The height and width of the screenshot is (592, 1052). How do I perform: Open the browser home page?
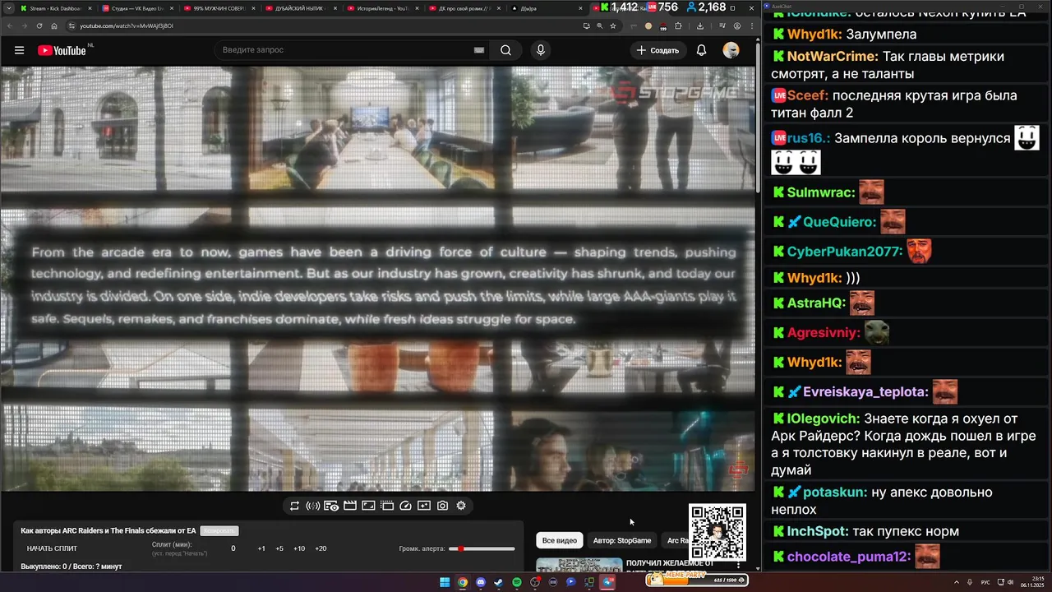(x=53, y=25)
